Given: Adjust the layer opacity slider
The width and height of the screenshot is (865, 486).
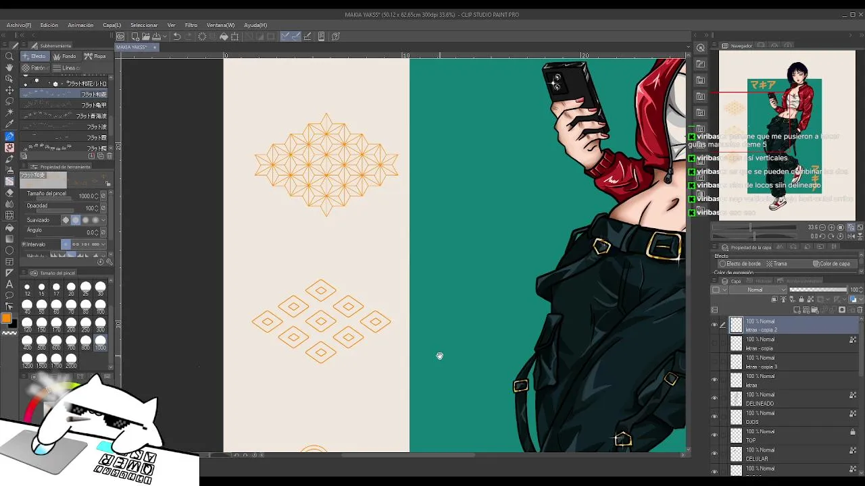Looking at the screenshot, I should pos(818,290).
